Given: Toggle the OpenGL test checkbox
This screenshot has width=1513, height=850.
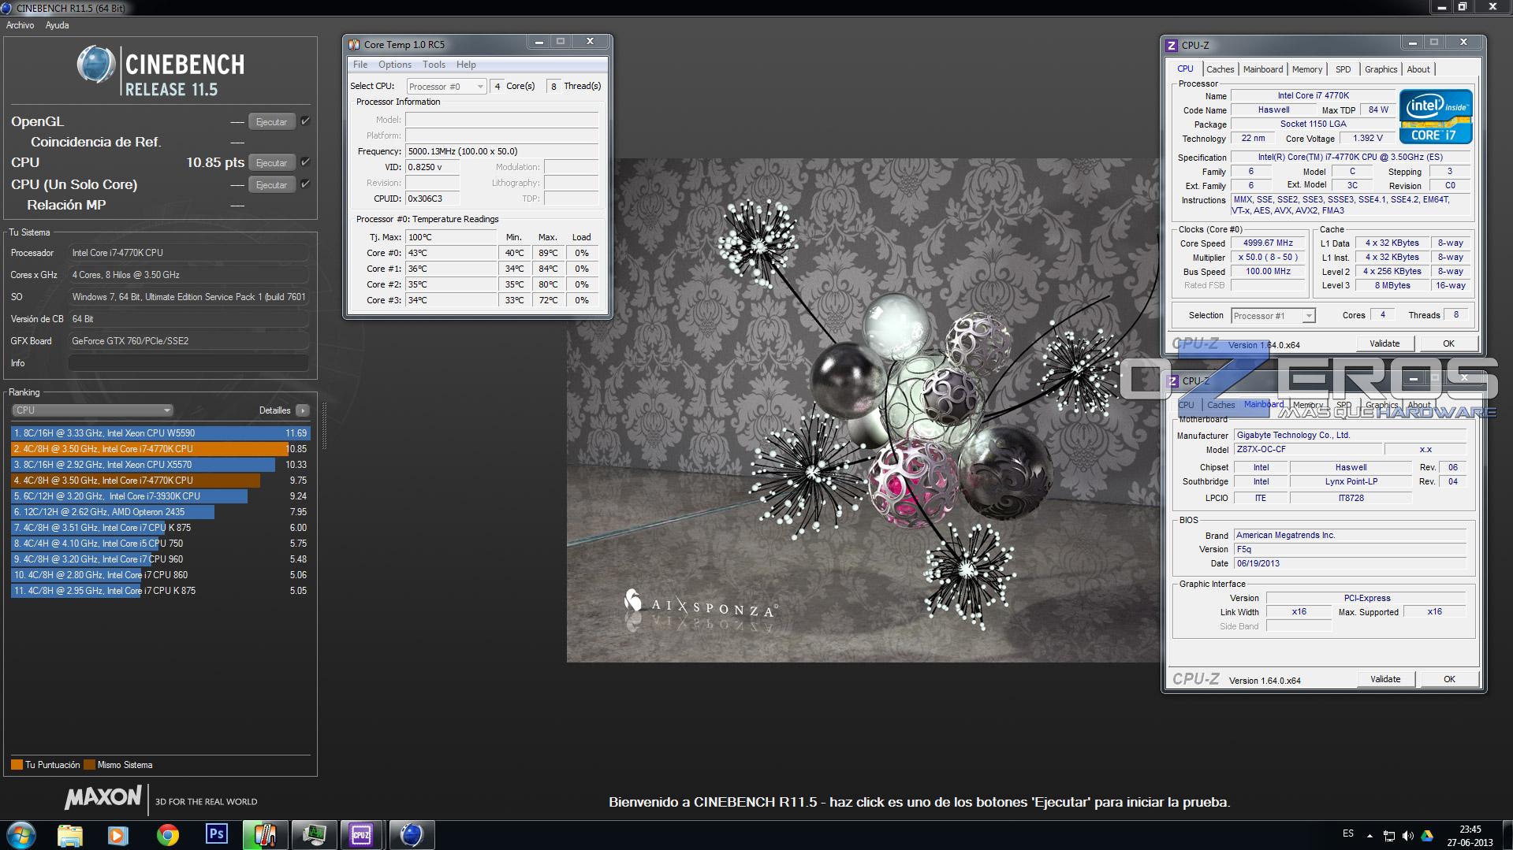Looking at the screenshot, I should [x=305, y=121].
